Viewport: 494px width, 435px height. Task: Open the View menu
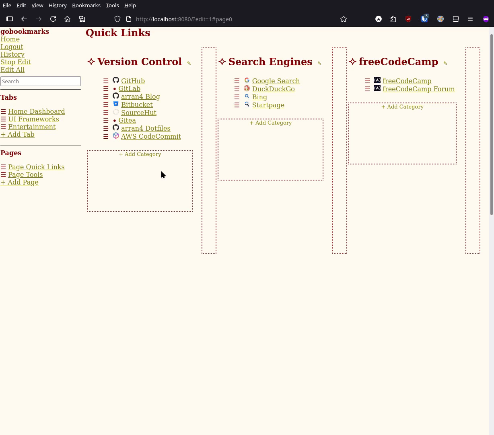pos(37,5)
